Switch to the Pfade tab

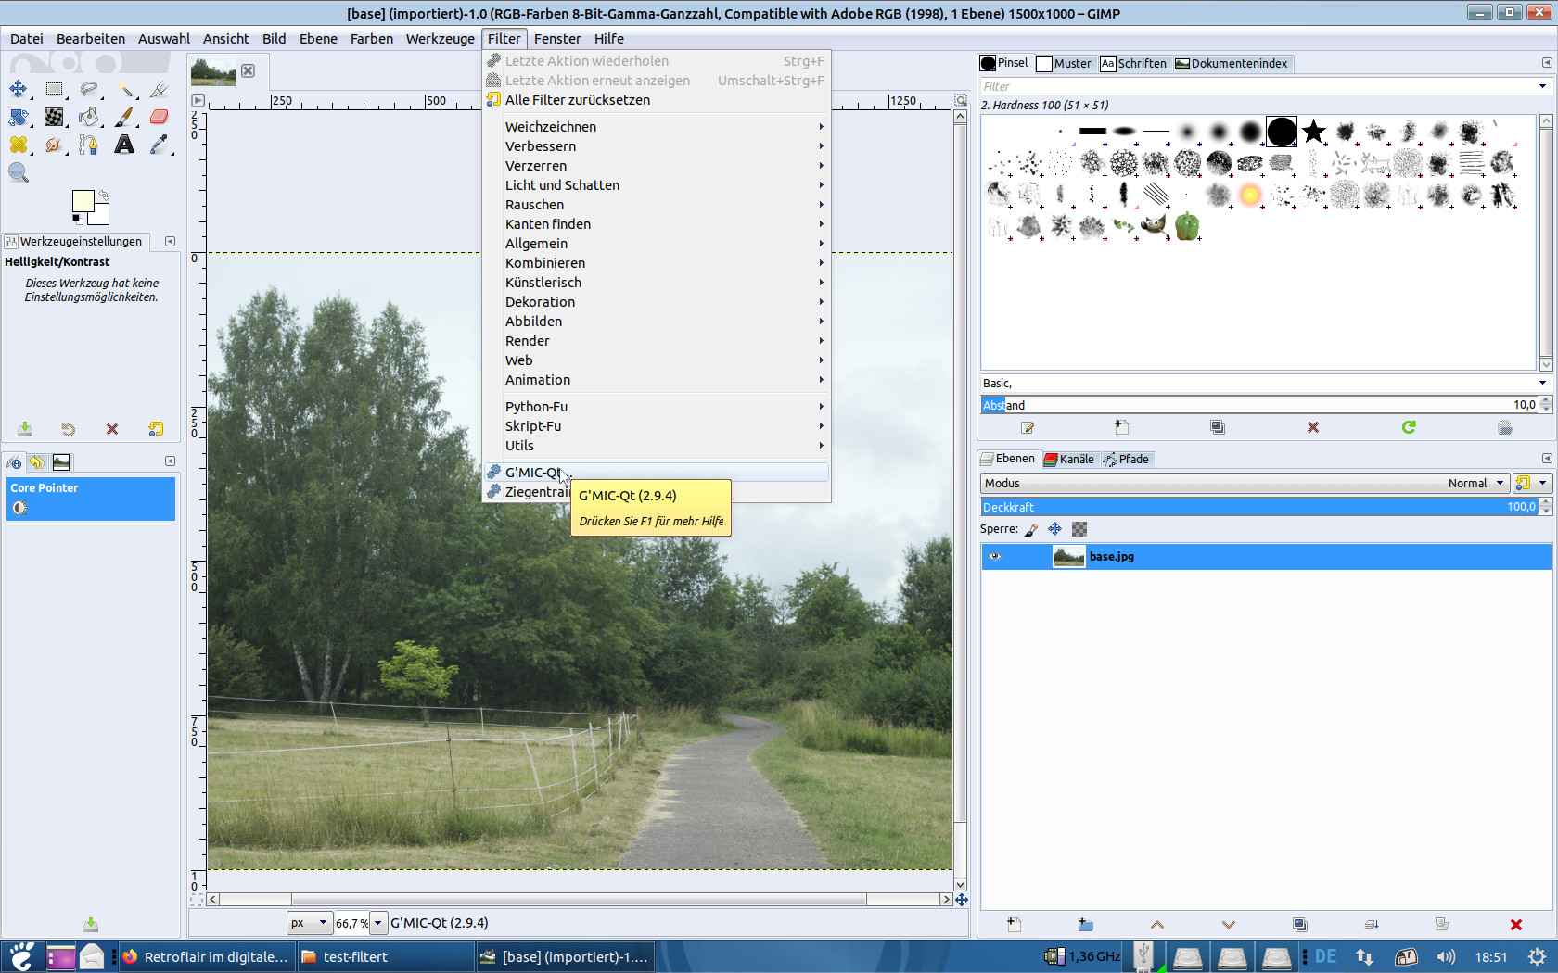pos(1127,459)
